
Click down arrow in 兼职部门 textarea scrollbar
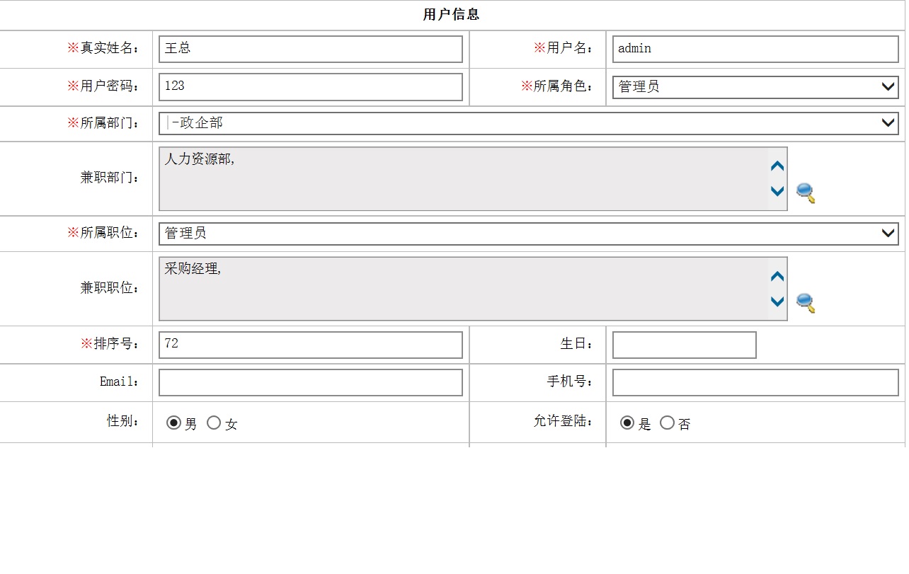[777, 190]
